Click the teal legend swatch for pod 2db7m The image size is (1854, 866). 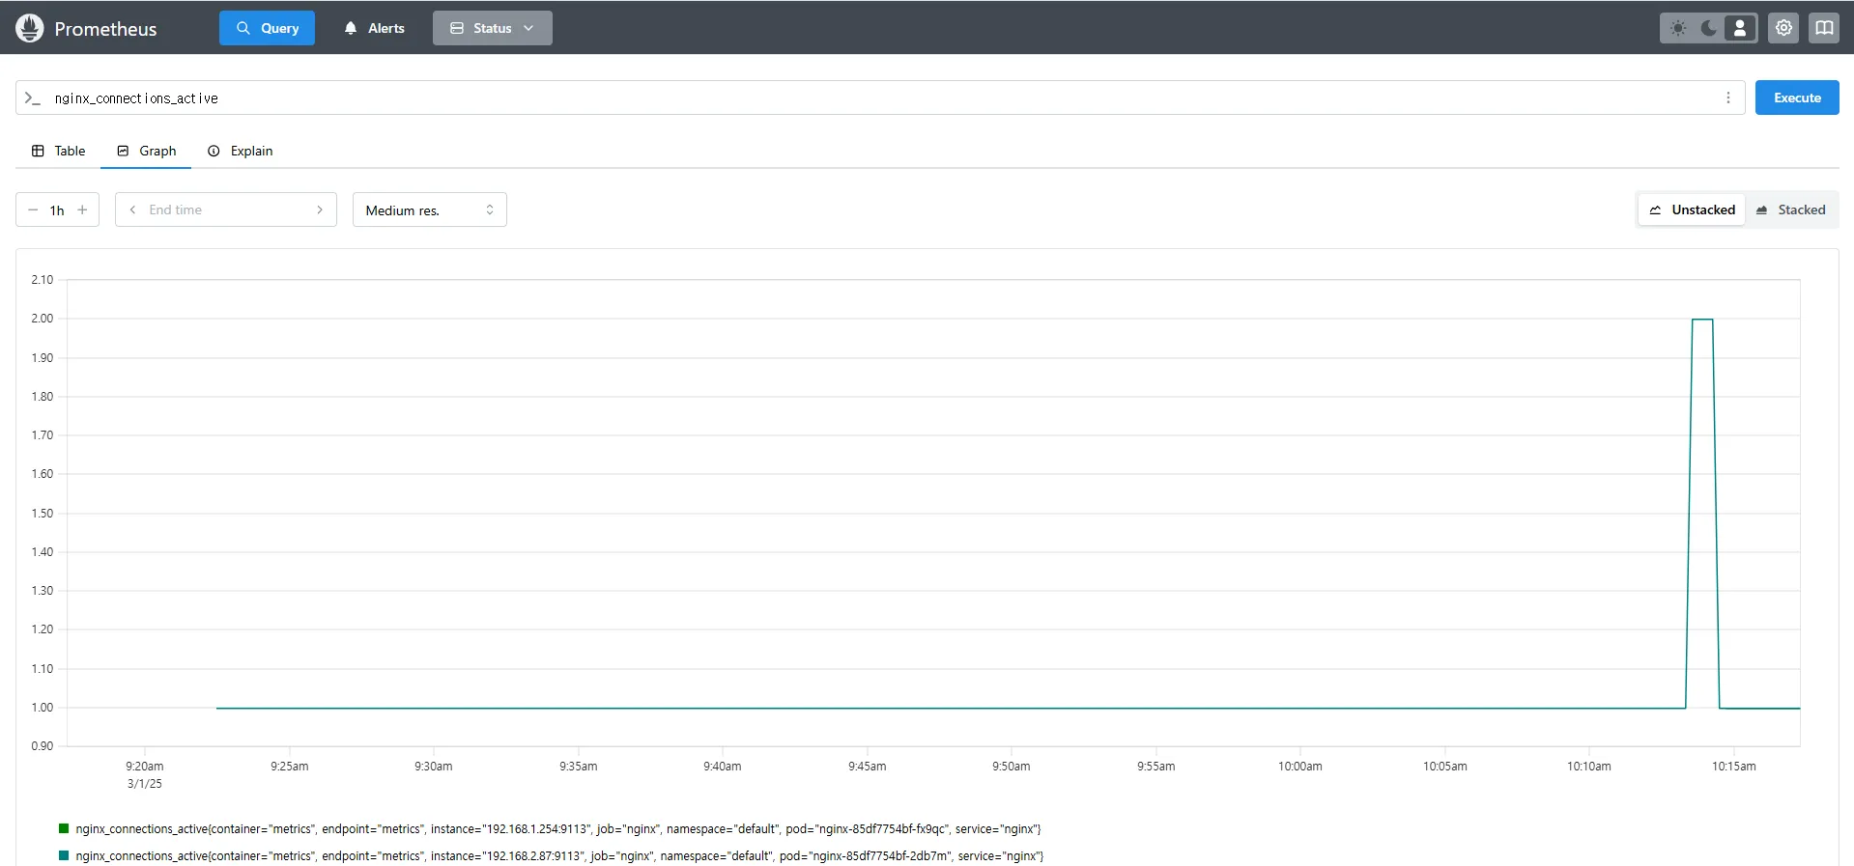point(64,855)
